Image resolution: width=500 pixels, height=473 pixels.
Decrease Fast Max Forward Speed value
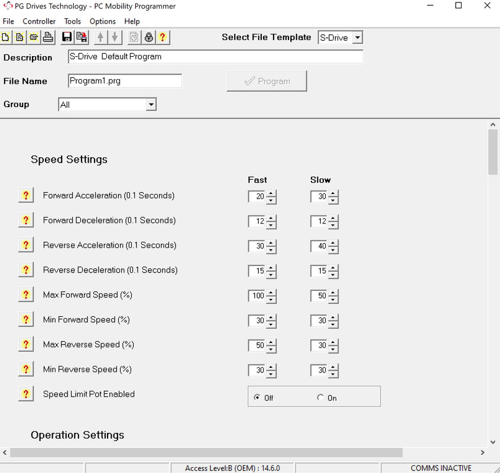tap(271, 300)
